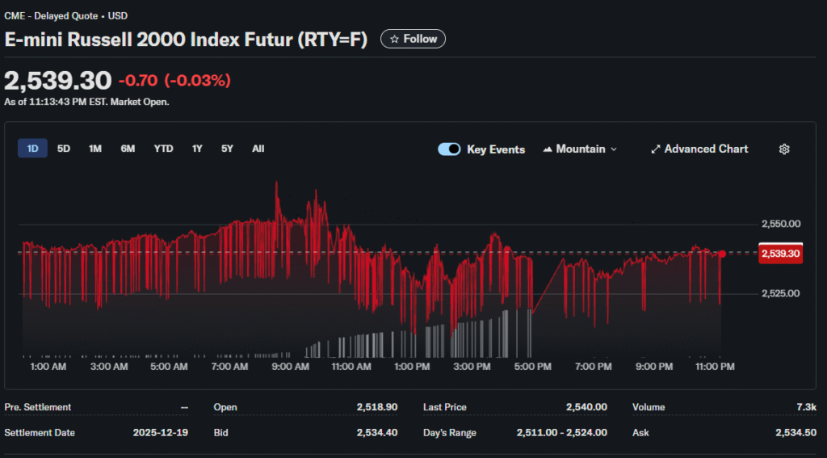Expand the Mountain chart type dropdown
Viewport: 827px width, 458px height.
click(x=580, y=149)
